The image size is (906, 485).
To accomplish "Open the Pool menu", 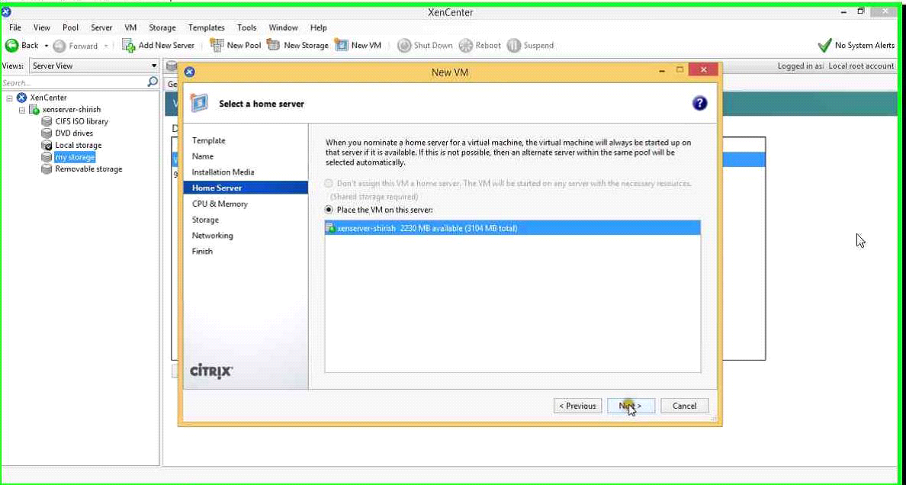I will tap(70, 27).
